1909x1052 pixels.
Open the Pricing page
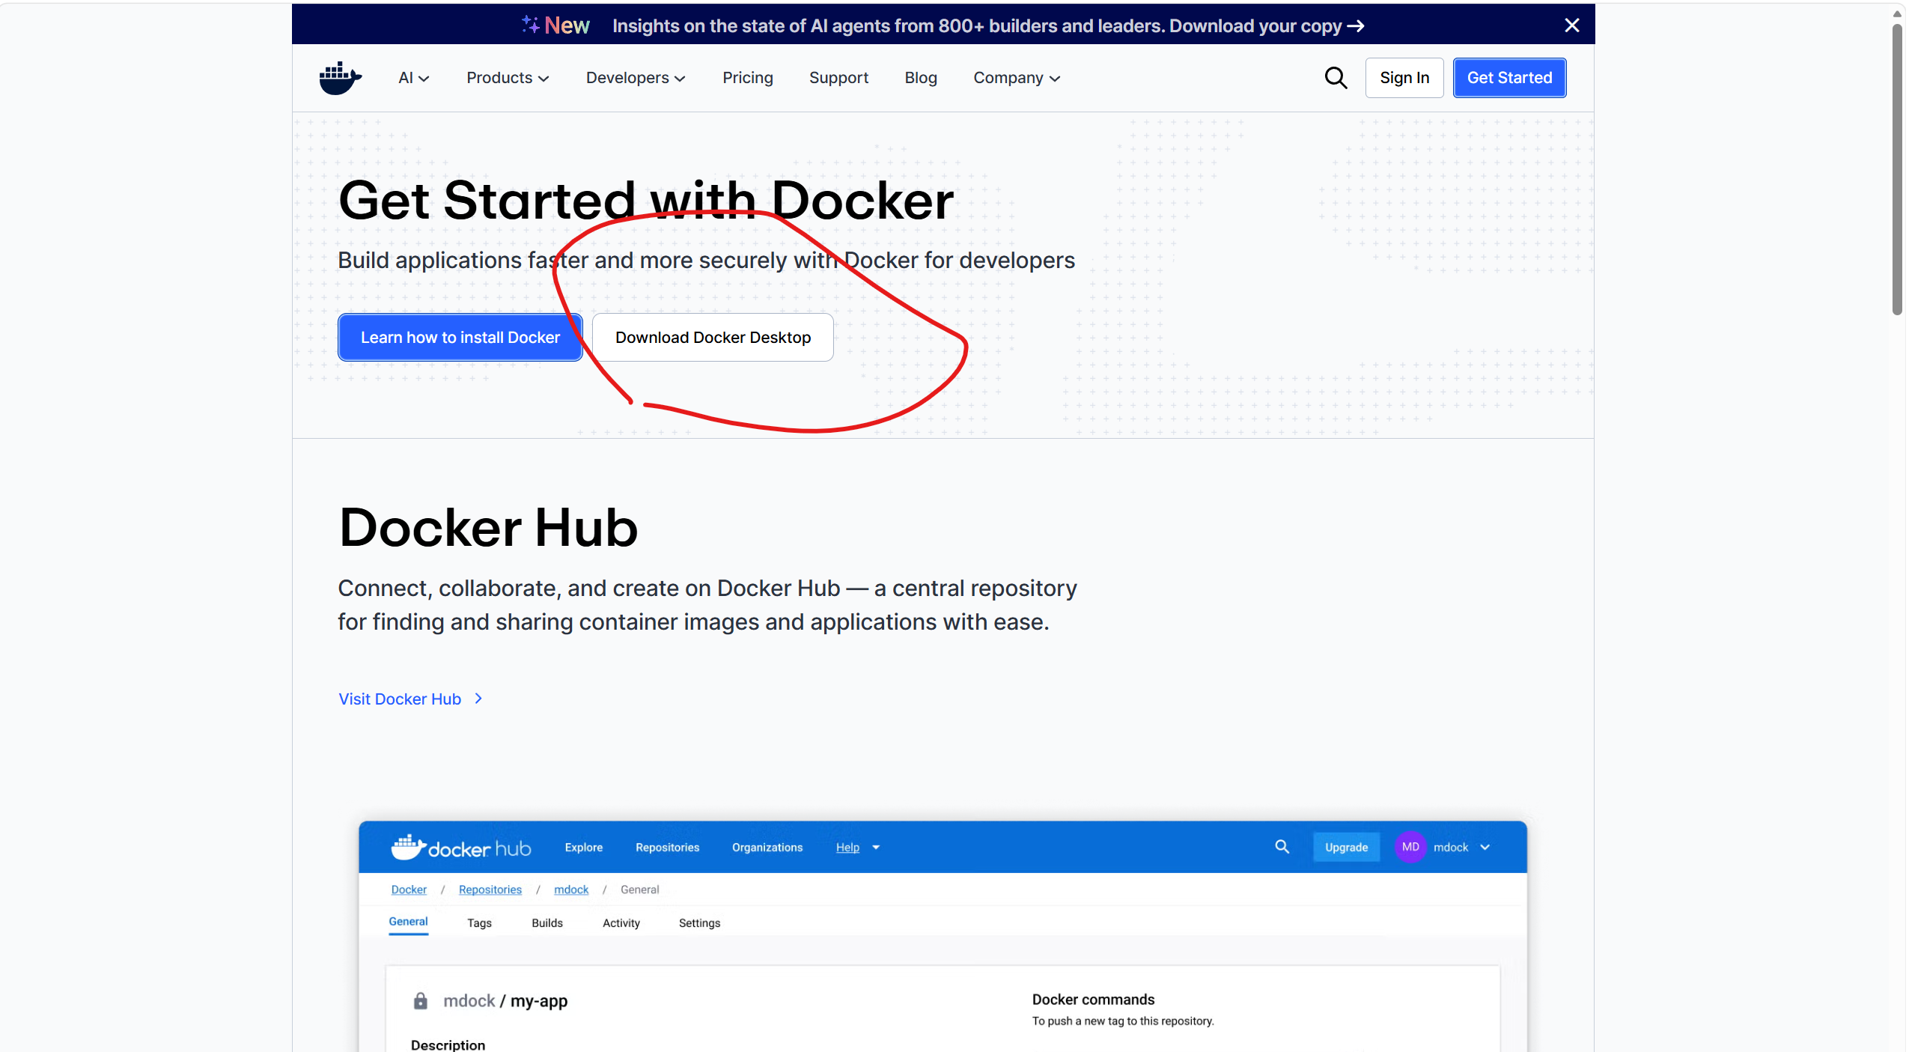[747, 78]
